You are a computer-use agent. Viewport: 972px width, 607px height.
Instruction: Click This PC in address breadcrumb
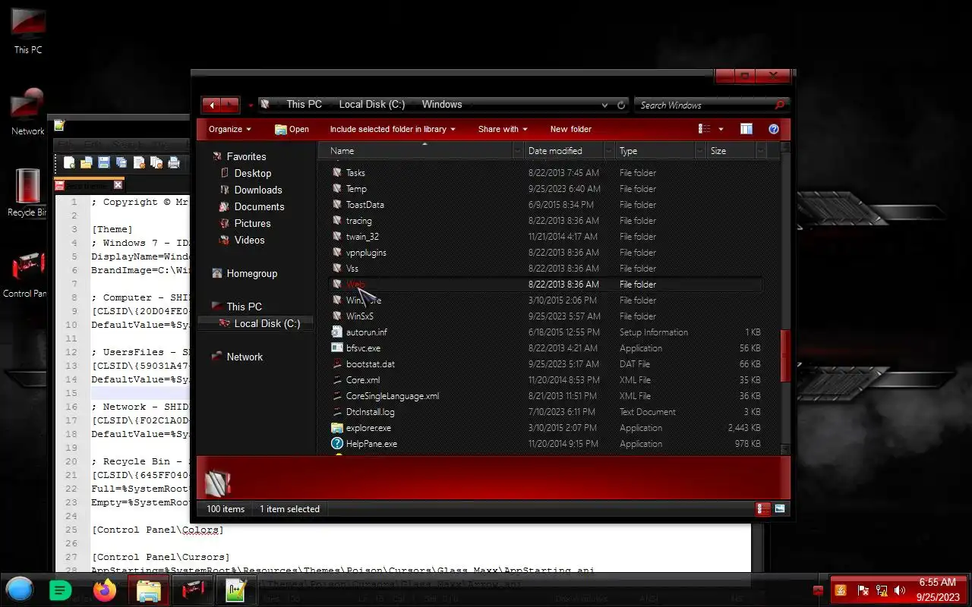click(x=304, y=105)
